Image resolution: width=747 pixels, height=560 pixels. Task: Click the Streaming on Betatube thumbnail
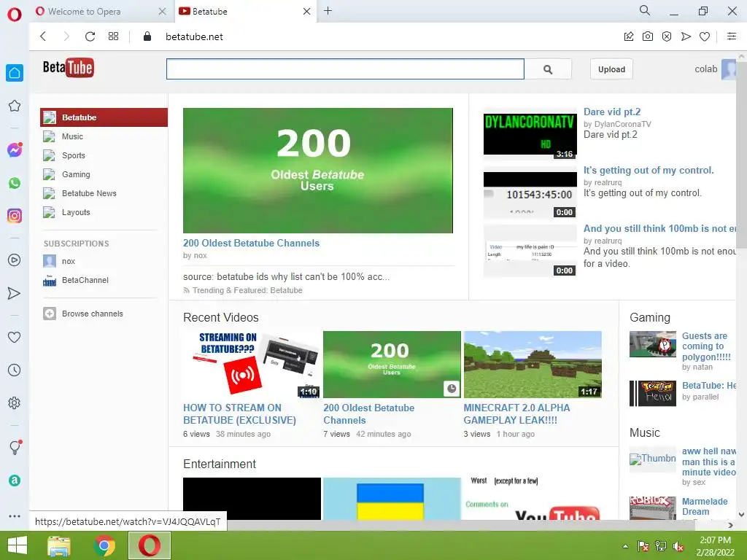(x=252, y=365)
